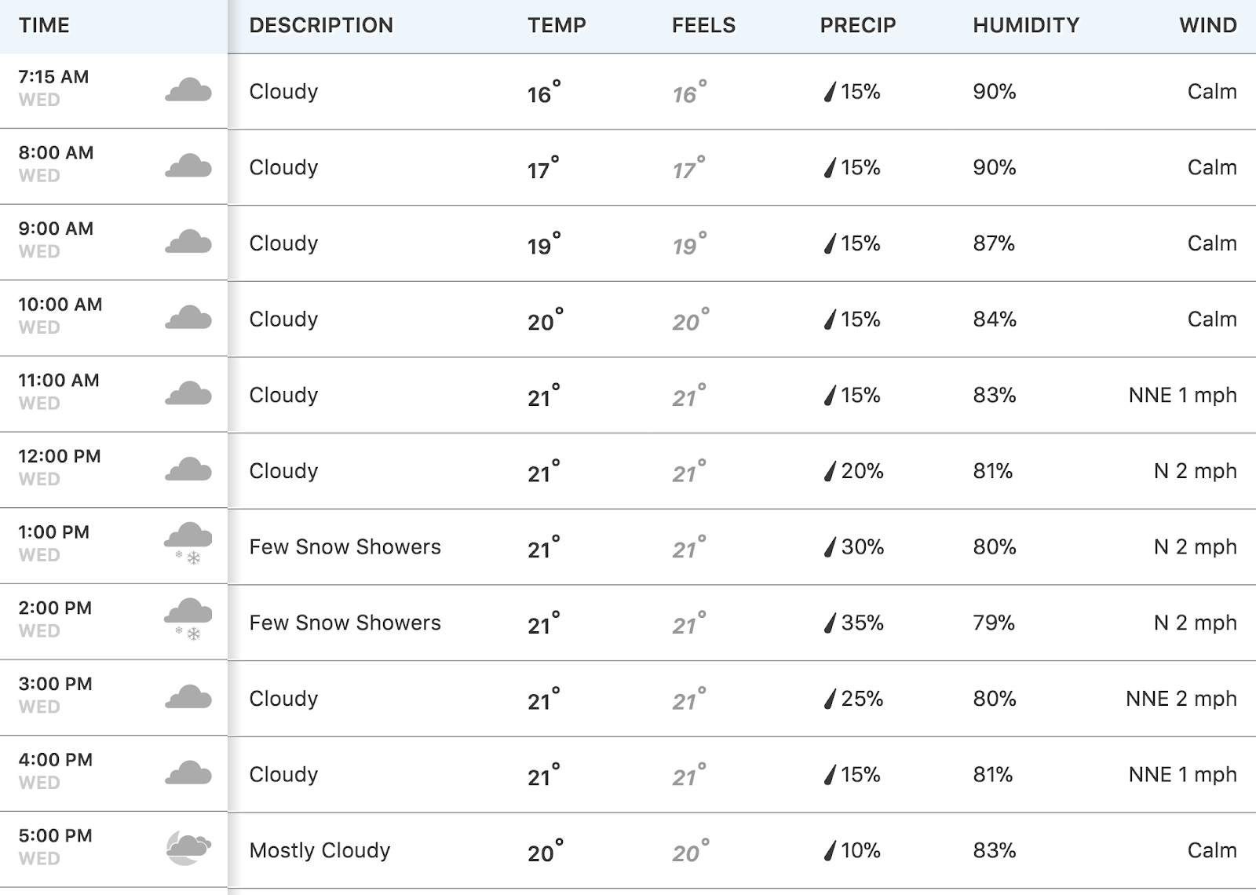Click the cloud icon for 10:00 AM row
The width and height of the screenshot is (1256, 895).
188,318
